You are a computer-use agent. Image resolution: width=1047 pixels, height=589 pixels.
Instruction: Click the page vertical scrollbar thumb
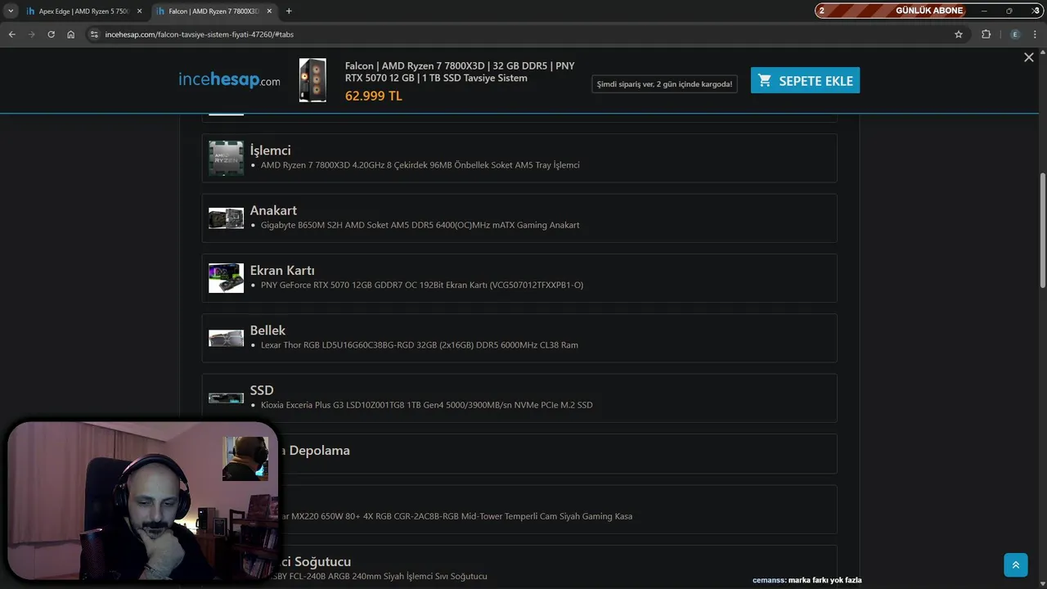pos(1042,230)
